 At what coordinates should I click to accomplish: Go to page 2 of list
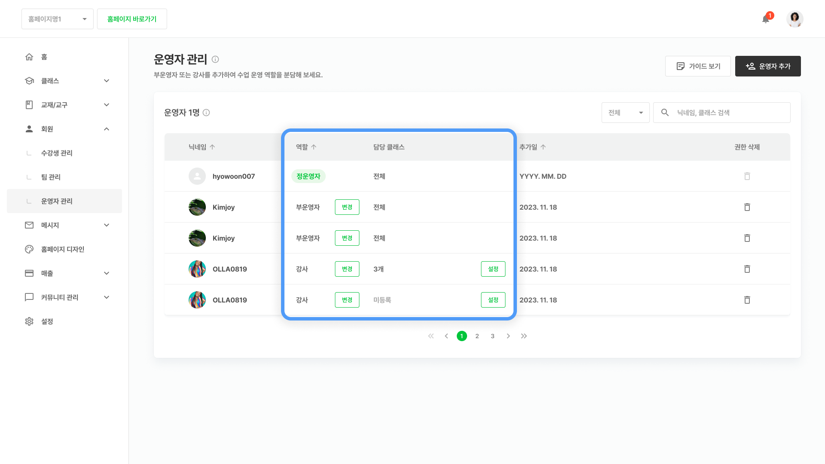(x=477, y=336)
